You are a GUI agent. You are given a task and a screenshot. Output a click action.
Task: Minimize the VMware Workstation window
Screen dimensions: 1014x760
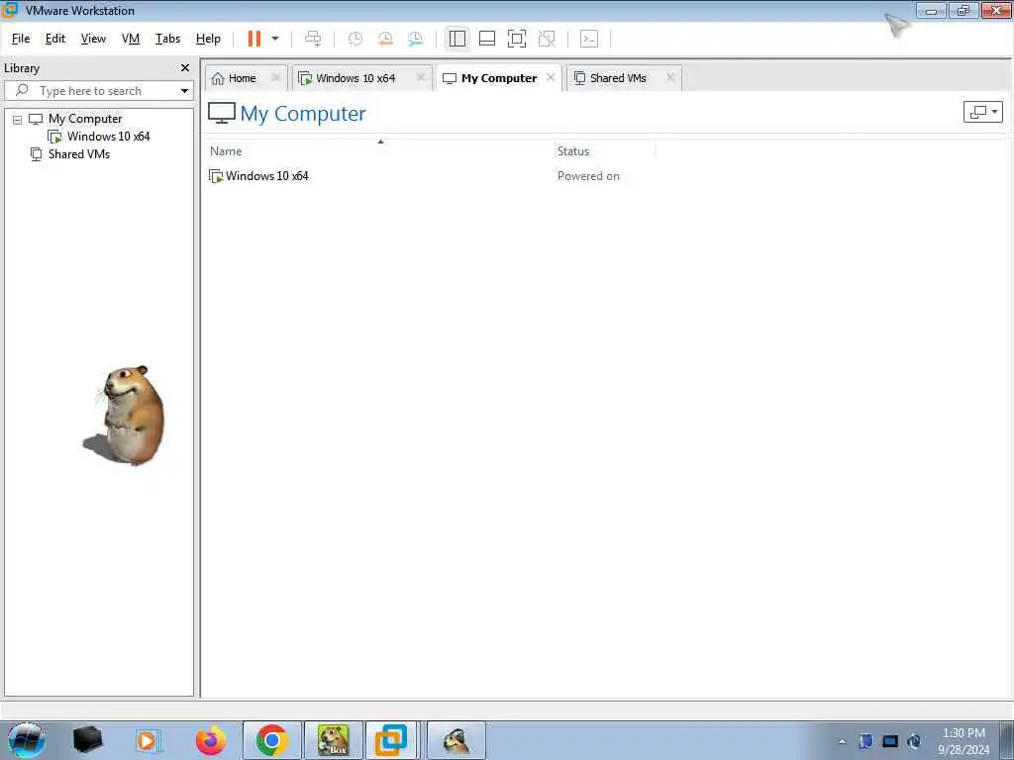[932, 10]
